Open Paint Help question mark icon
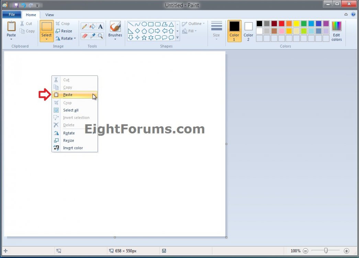This screenshot has width=359, height=258. pyautogui.click(x=353, y=14)
